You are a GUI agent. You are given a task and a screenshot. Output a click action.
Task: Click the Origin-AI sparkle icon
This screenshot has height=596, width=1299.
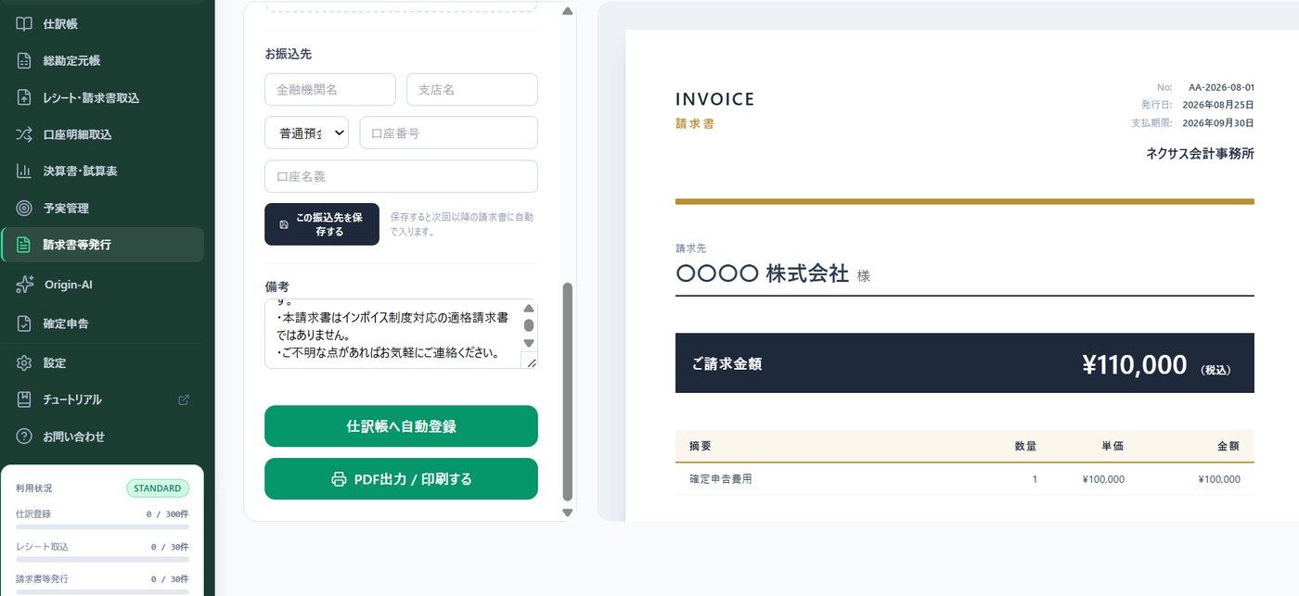[24, 285]
